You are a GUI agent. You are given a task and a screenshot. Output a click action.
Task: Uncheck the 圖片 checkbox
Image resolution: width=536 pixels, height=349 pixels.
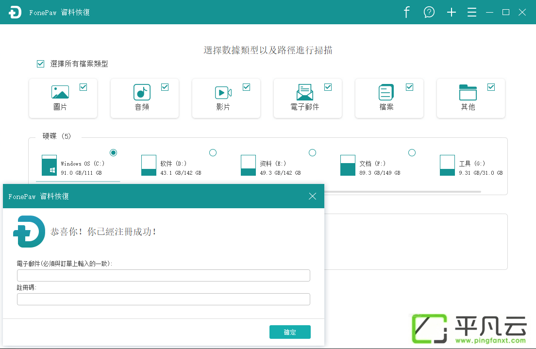point(83,87)
